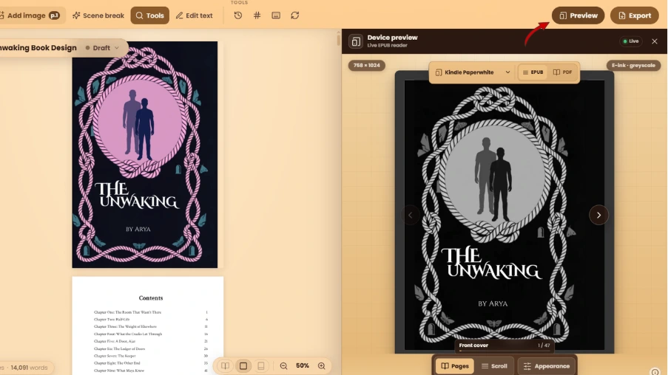Viewport: 668px width, 375px height.
Task: Zoom in the editor
Action: (x=322, y=366)
